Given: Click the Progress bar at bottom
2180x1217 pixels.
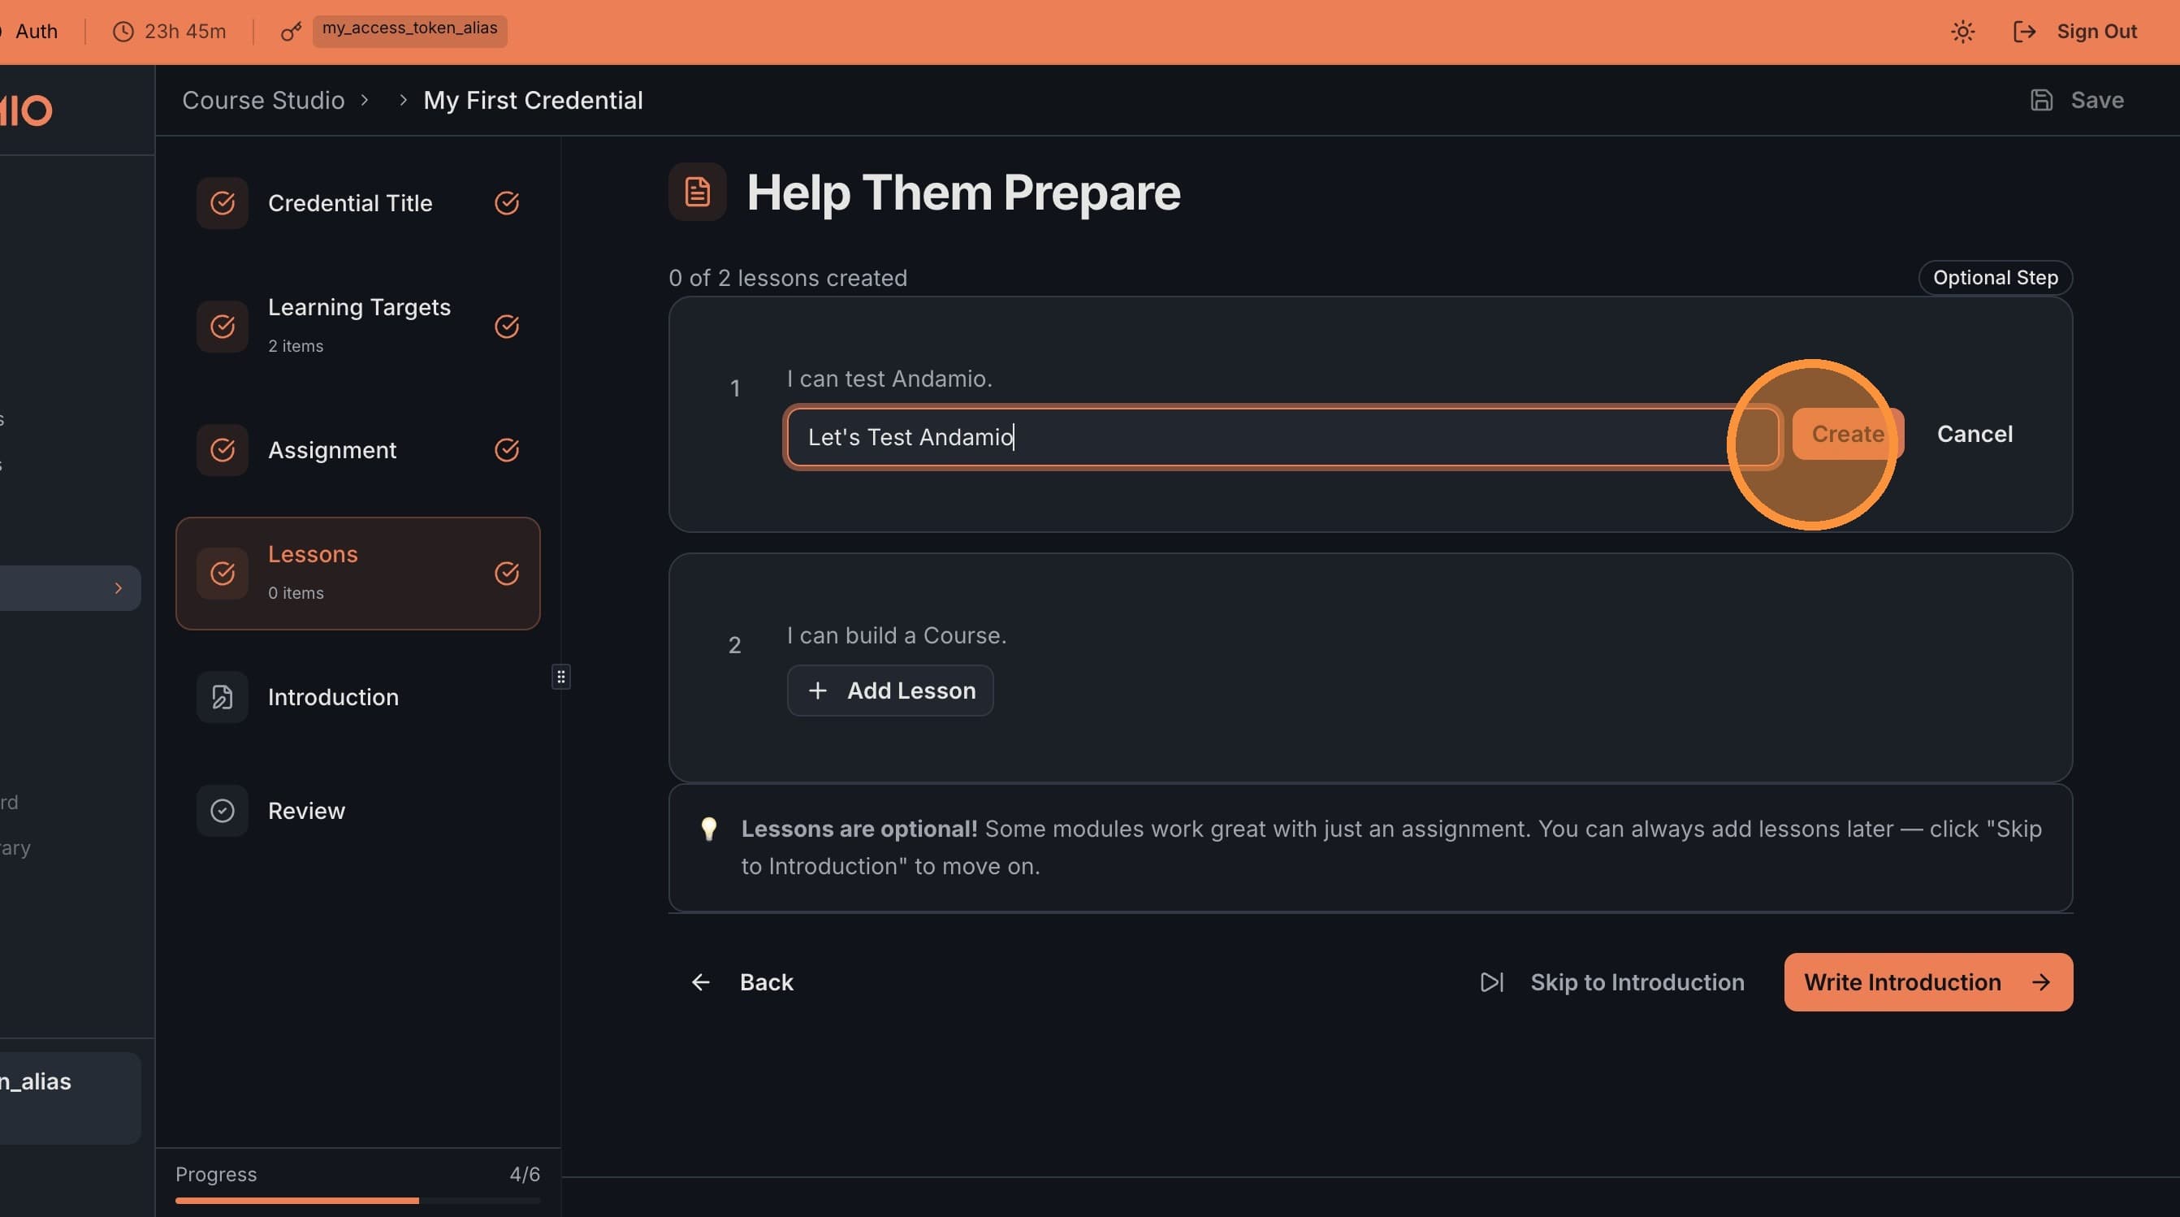Looking at the screenshot, I should coord(357,1200).
